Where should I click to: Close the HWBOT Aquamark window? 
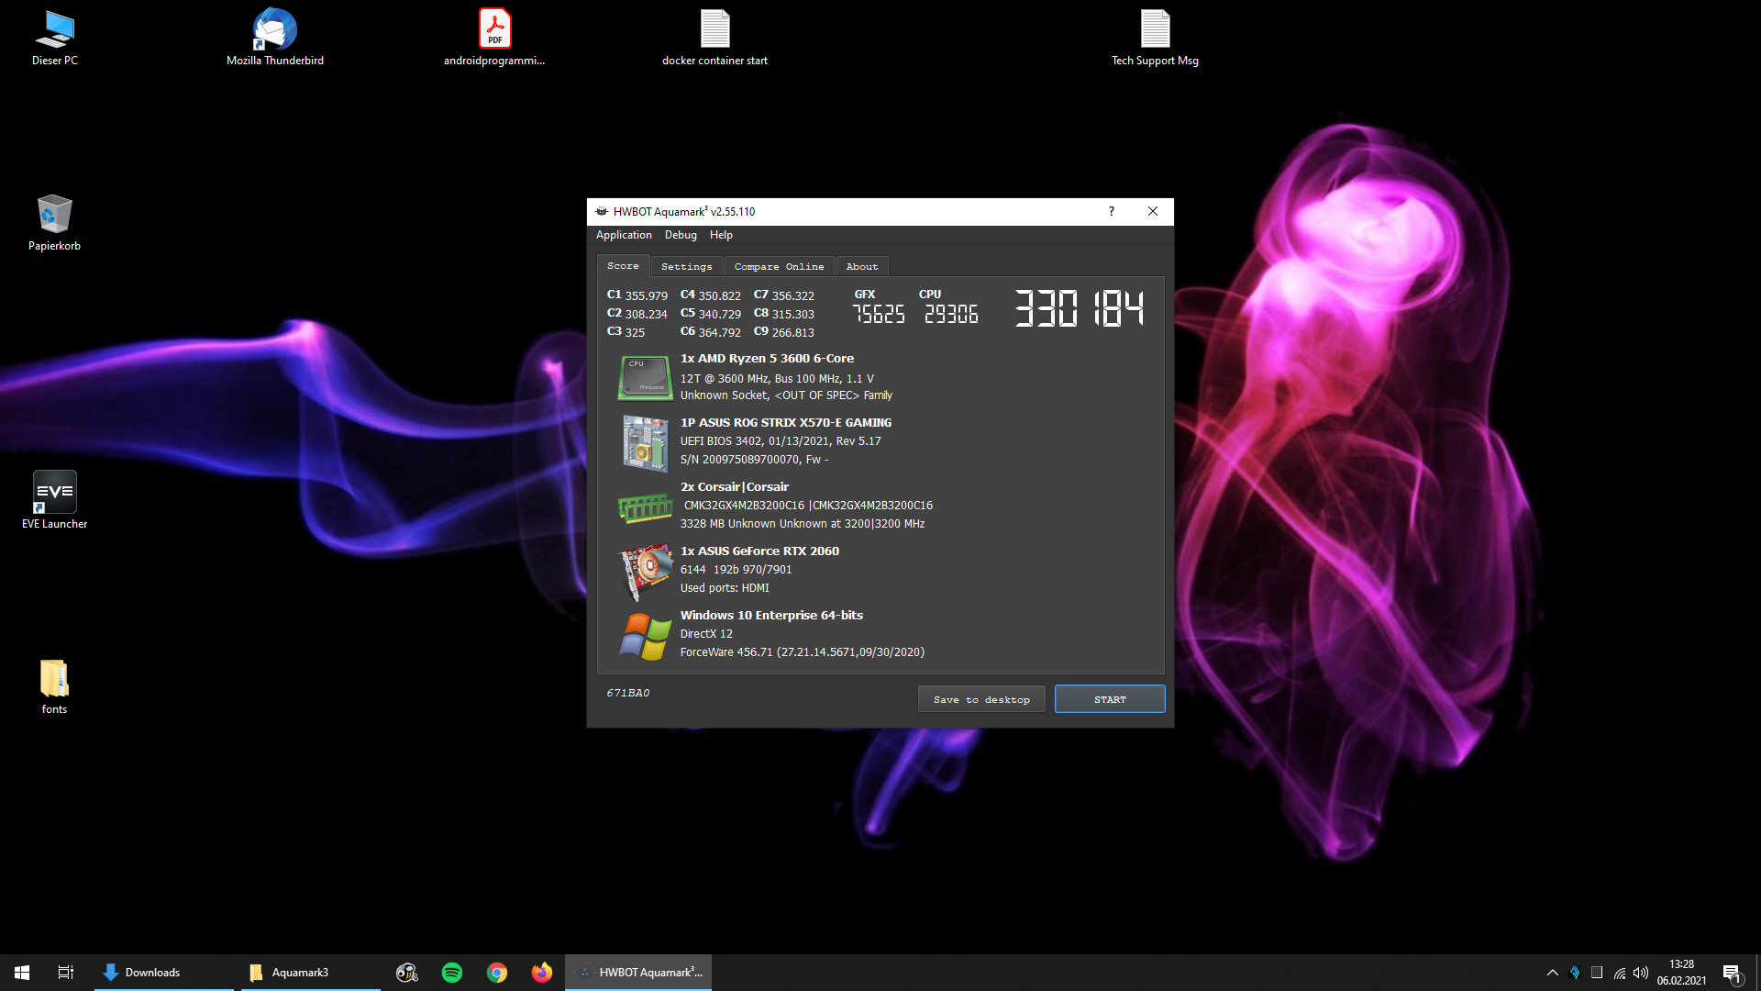pos(1153,211)
